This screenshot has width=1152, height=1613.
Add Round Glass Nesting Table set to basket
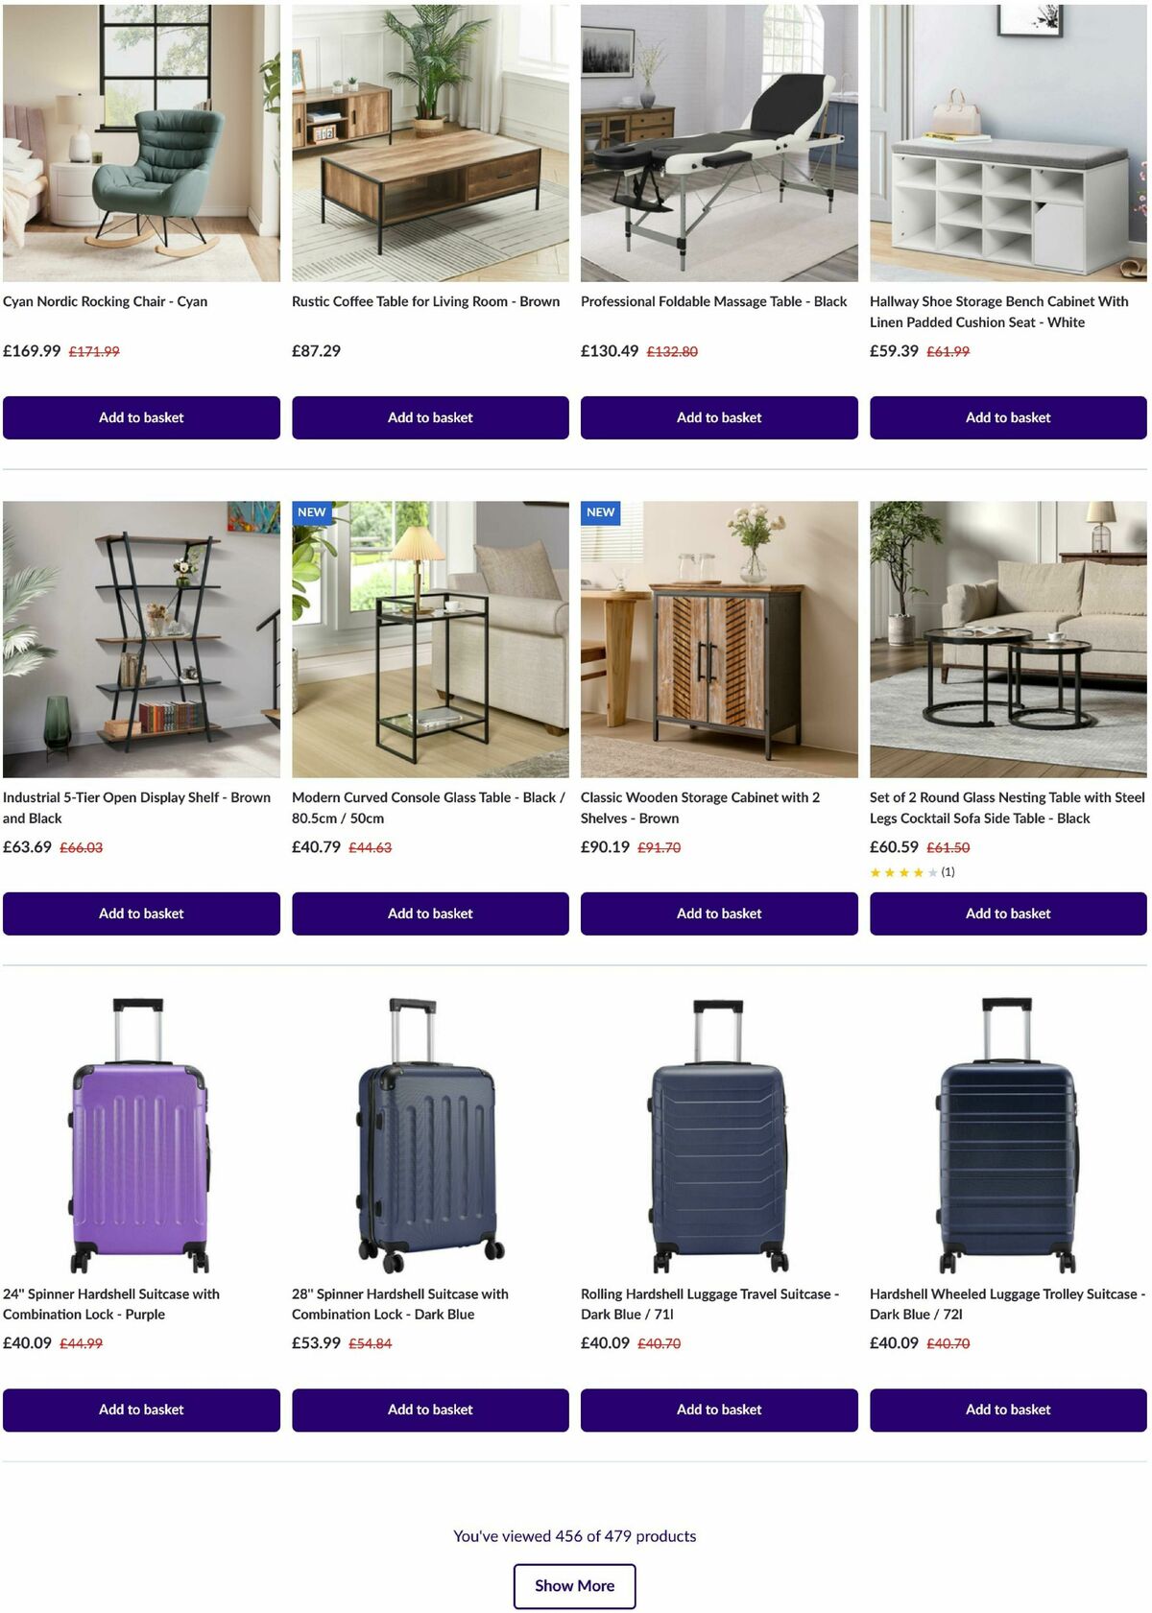[1008, 913]
